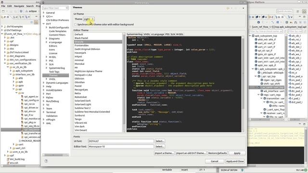Click Quick Access field in Eclipse

pyautogui.click(x=284, y=11)
